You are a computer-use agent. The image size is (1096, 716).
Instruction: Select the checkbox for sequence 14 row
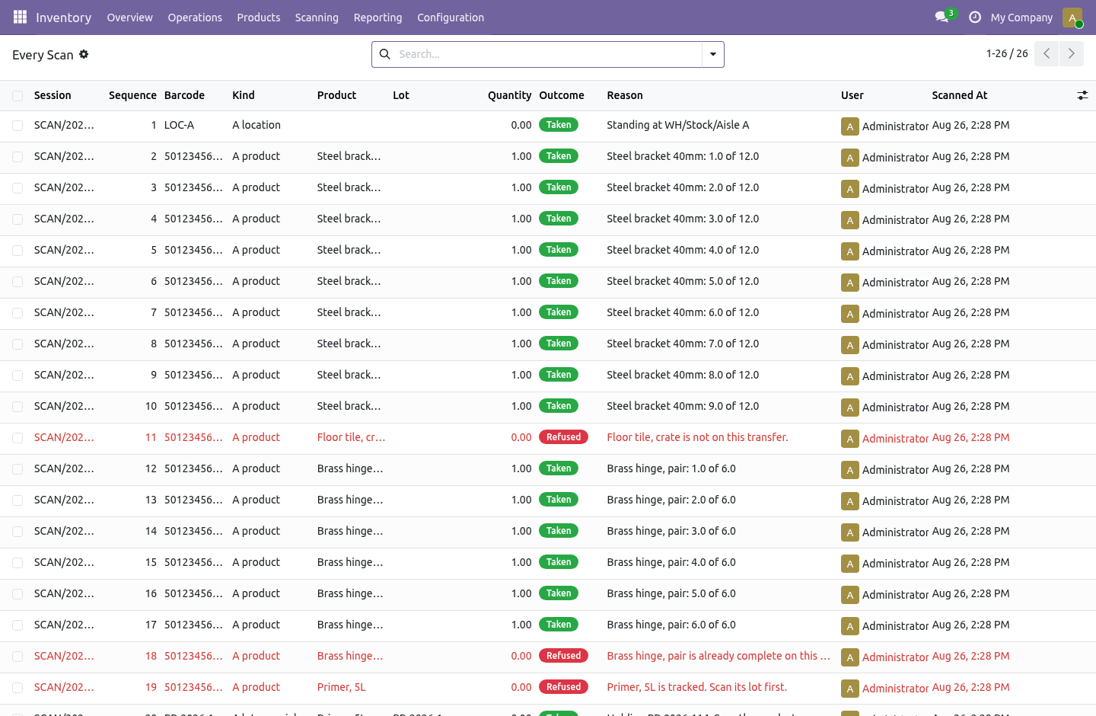click(x=18, y=531)
